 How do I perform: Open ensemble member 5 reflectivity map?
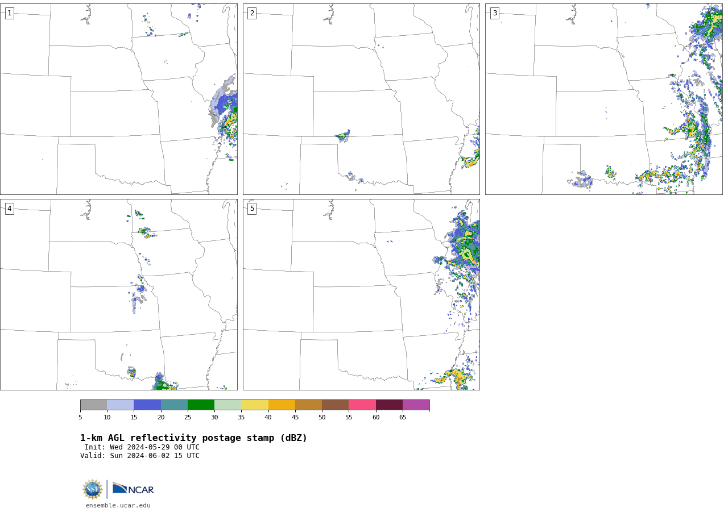361,294
